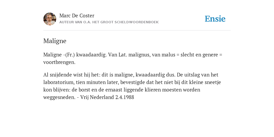Click the word 'laboratorium' in the quotation

pyautogui.click(x=59, y=82)
